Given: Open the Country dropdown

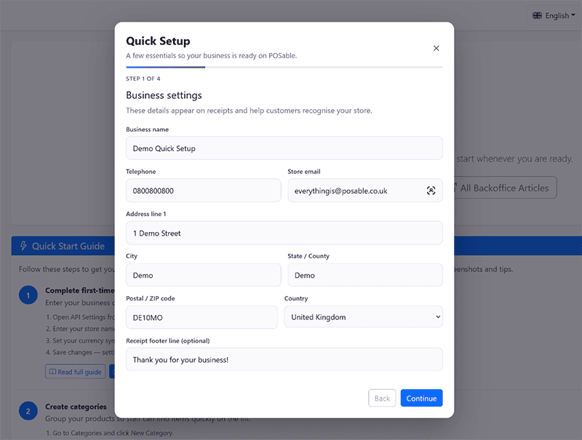Looking at the screenshot, I should point(363,317).
